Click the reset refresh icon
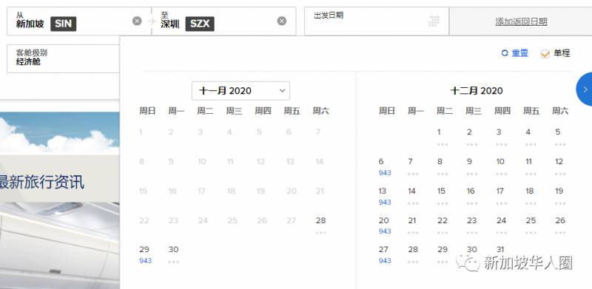This screenshot has width=592, height=289. tap(505, 53)
